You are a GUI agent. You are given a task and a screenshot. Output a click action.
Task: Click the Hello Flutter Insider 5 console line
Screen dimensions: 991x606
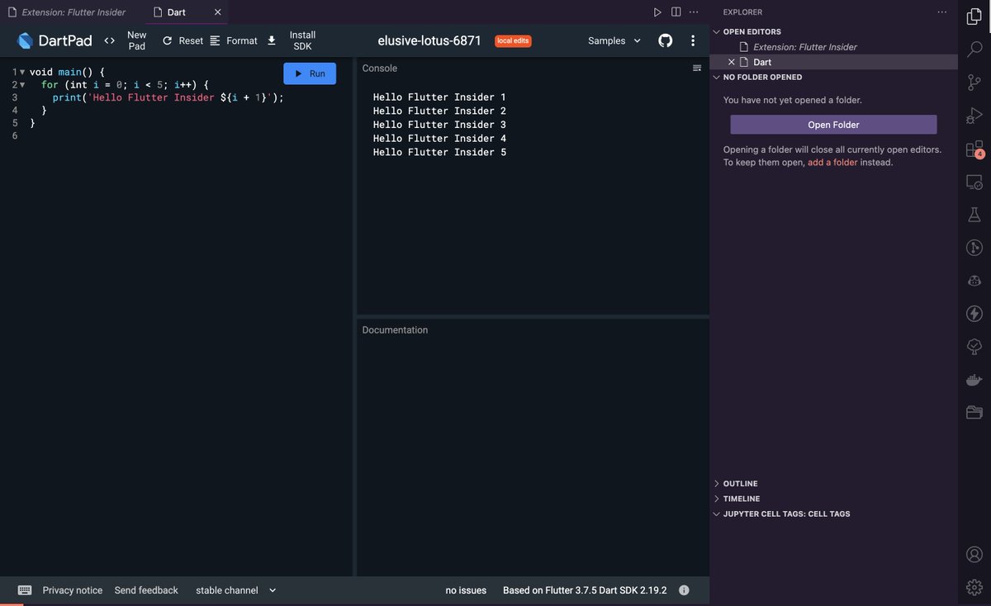[439, 152]
